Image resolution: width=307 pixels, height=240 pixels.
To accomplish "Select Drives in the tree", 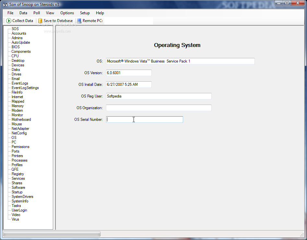I will [x=17, y=74].
